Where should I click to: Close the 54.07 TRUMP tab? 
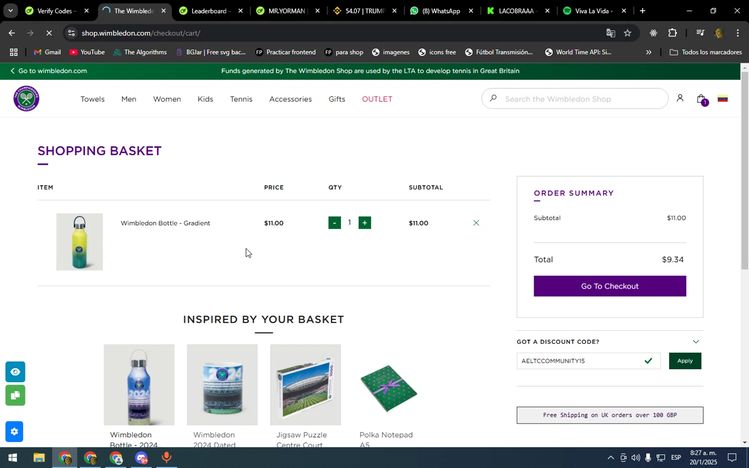394,10
